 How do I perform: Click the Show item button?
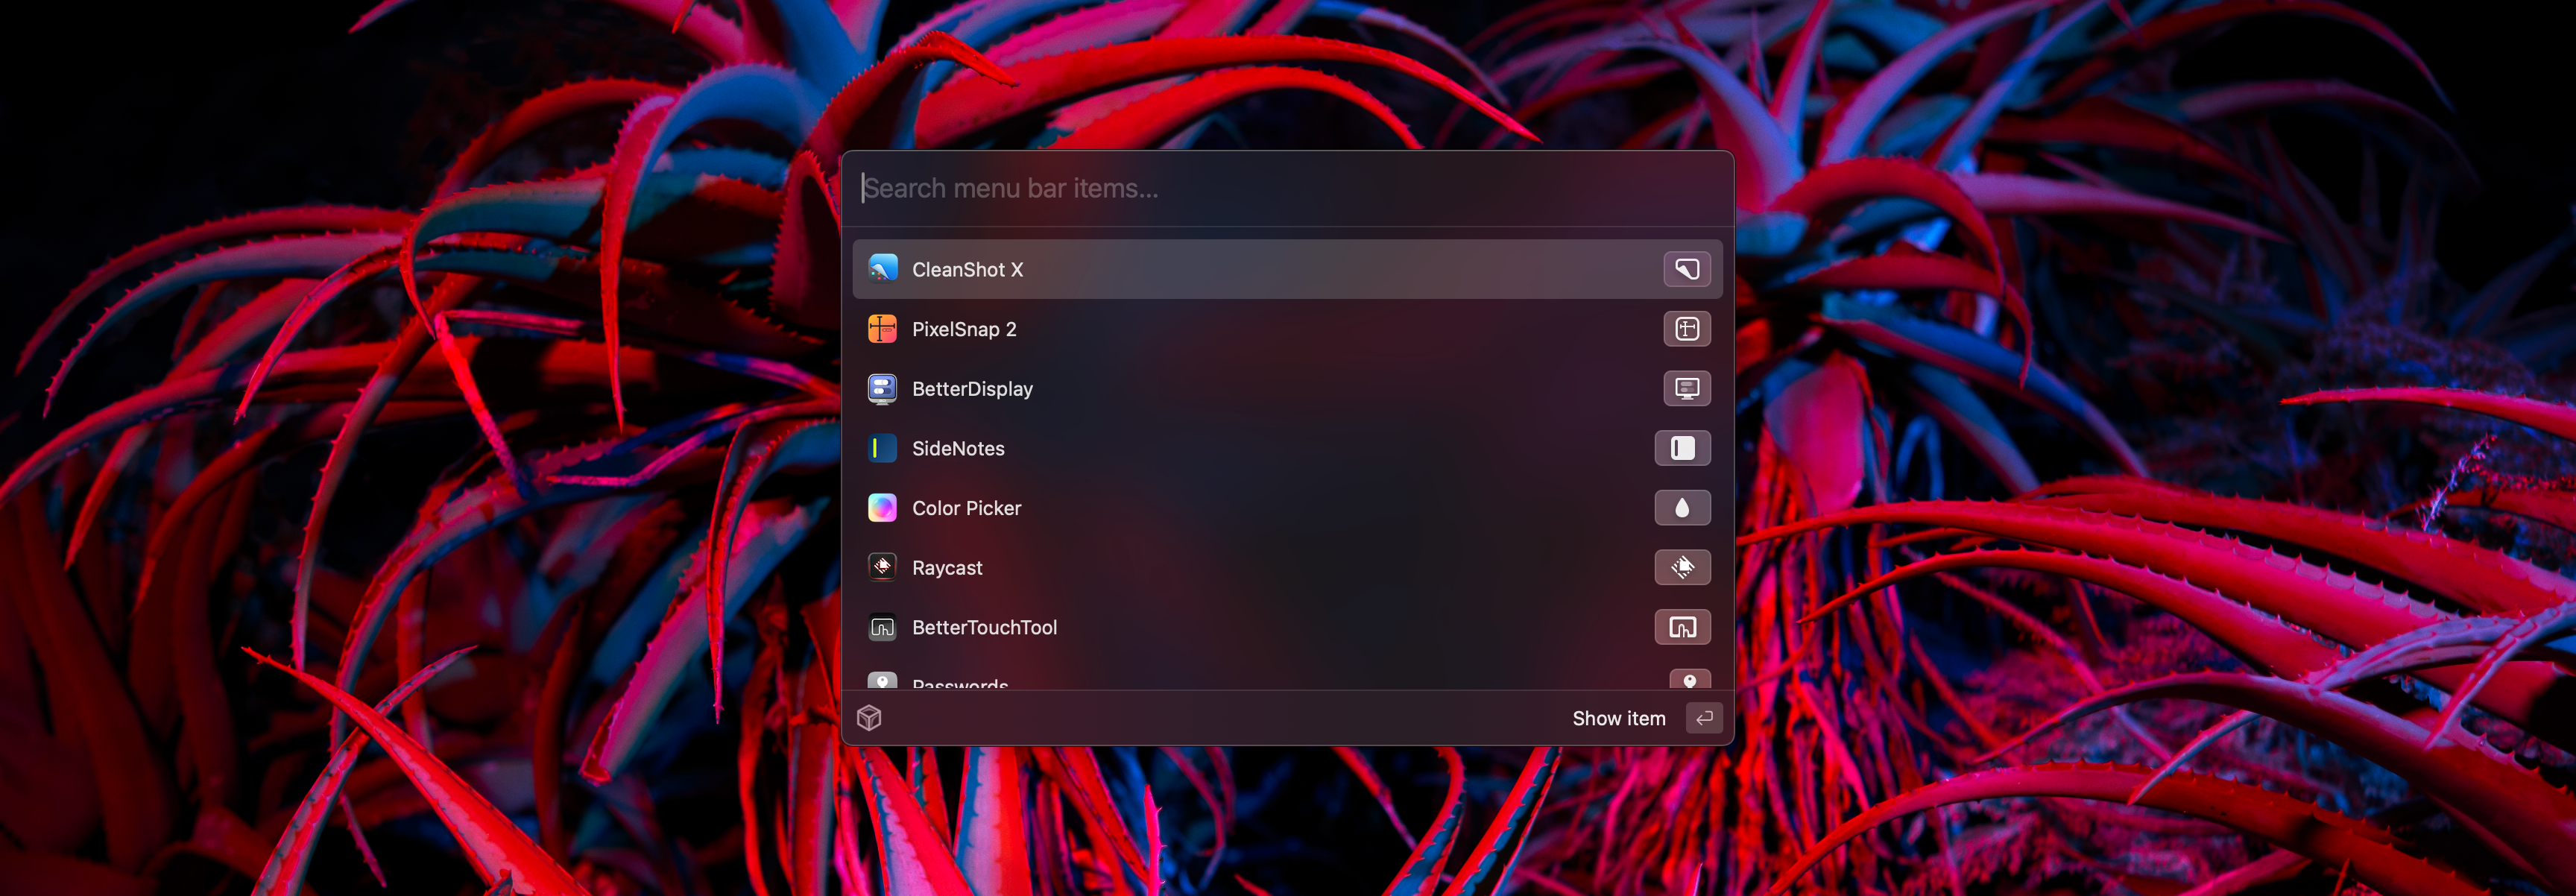point(1618,717)
